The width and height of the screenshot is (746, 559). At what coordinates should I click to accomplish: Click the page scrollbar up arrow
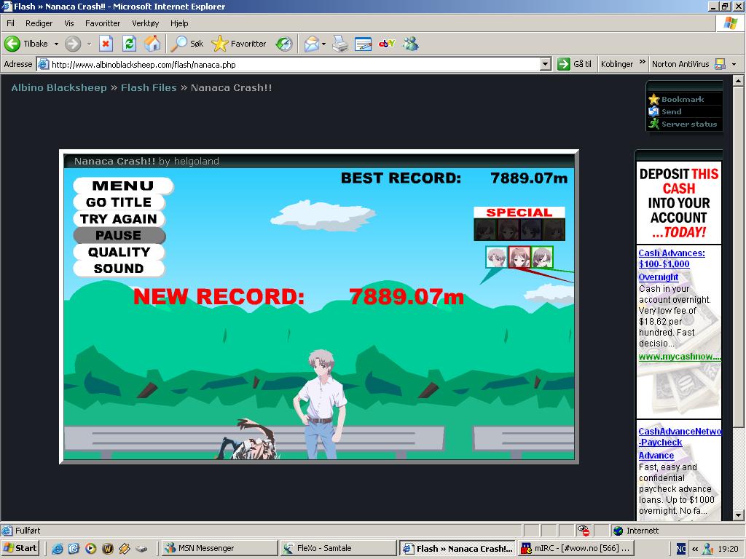739,81
